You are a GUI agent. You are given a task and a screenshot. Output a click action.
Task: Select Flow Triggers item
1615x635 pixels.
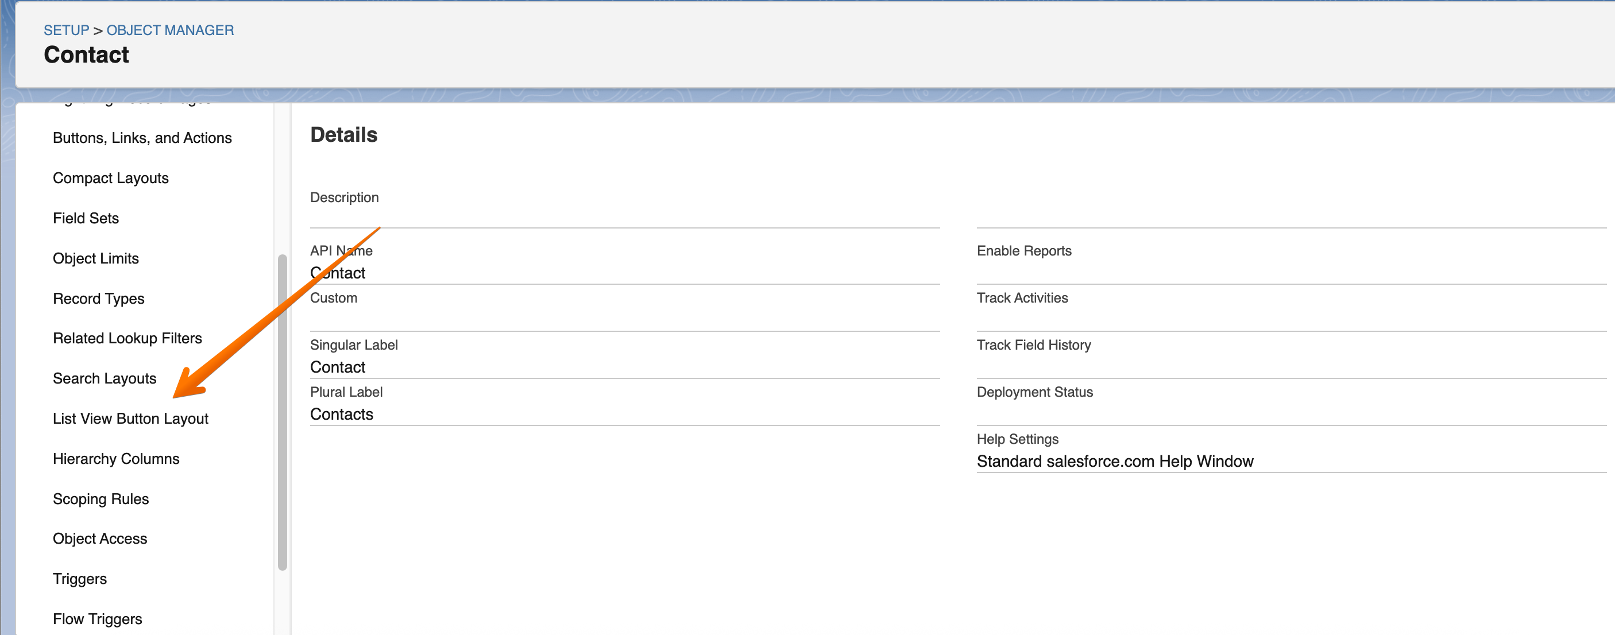click(97, 619)
